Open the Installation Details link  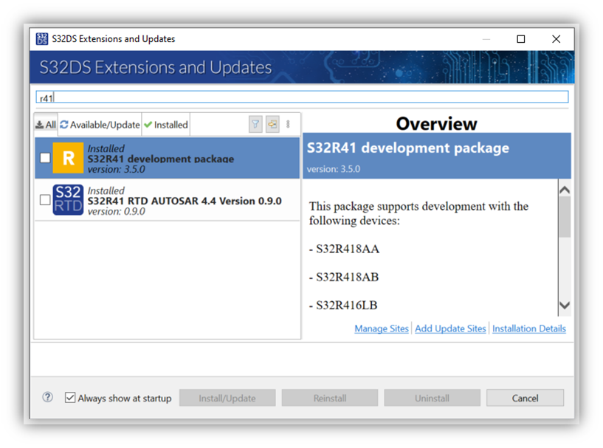[529, 328]
